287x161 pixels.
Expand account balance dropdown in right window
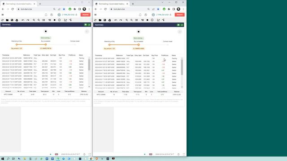[x=162, y=15]
